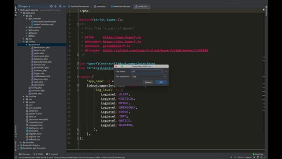The image size is (282, 159).
Task: Switch to server.php editor tab
Action: (x=100, y=6)
